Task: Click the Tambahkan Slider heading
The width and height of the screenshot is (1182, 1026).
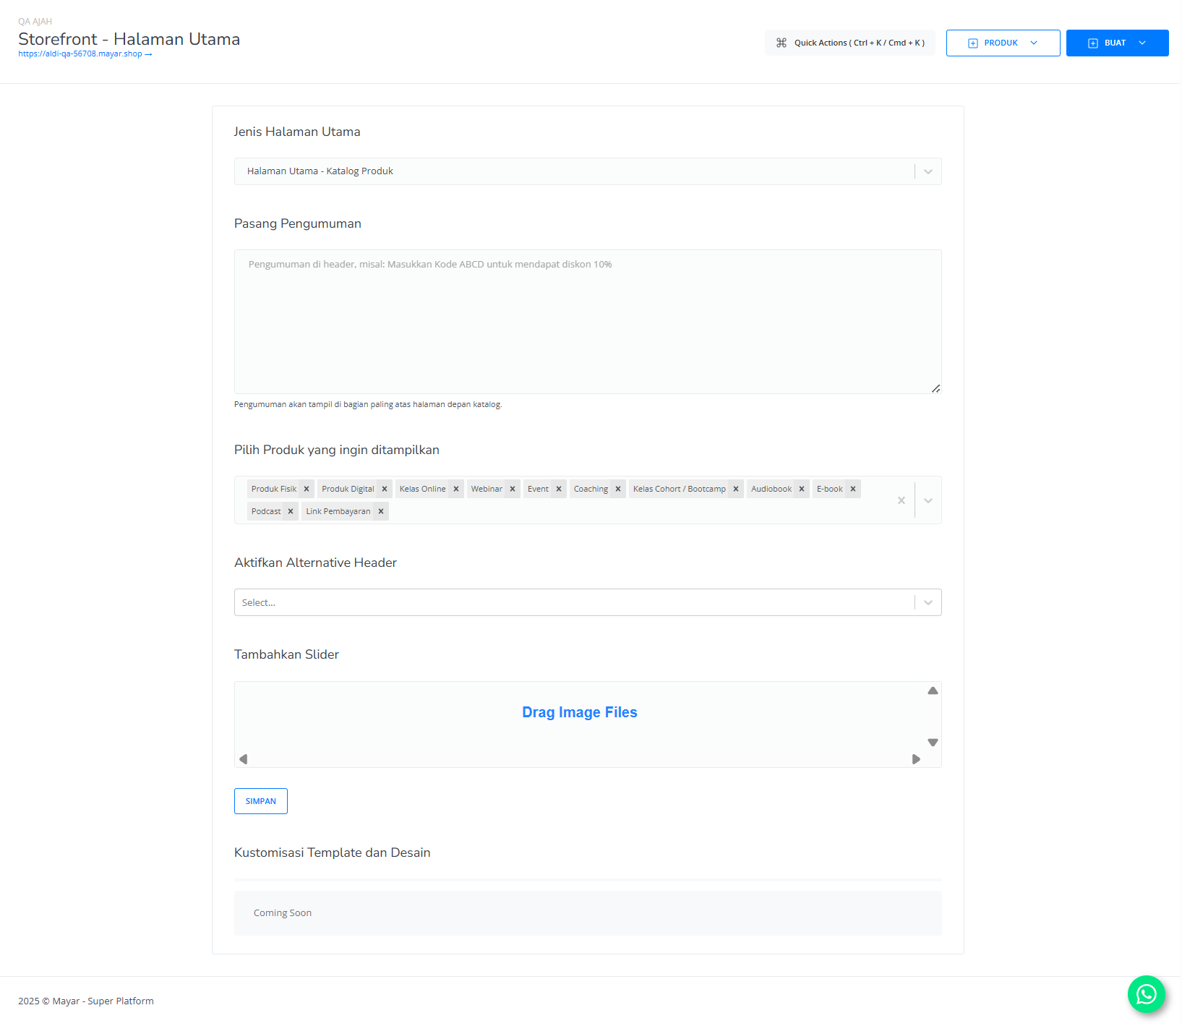Action: (x=286, y=655)
